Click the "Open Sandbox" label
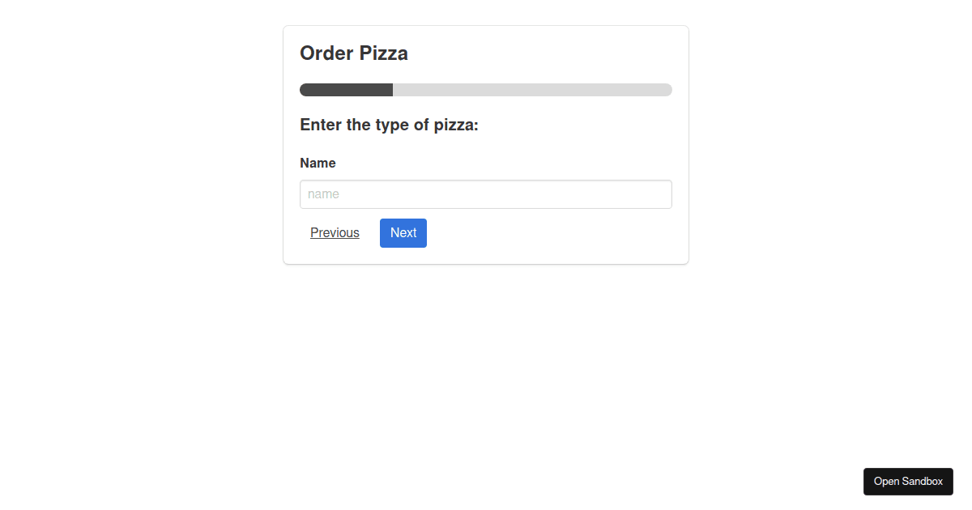This screenshot has width=972, height=510. pyautogui.click(x=908, y=482)
